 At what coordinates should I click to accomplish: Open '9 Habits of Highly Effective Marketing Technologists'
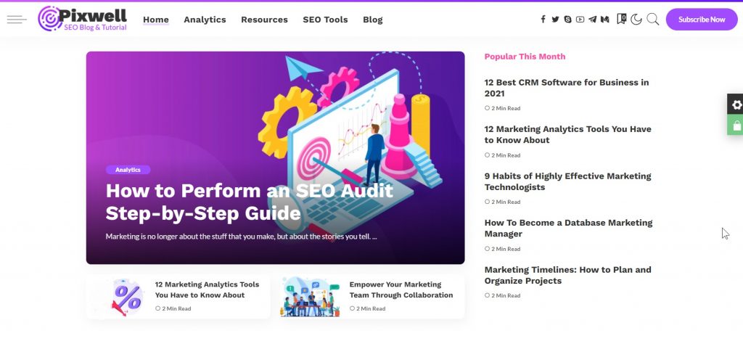pyautogui.click(x=567, y=181)
